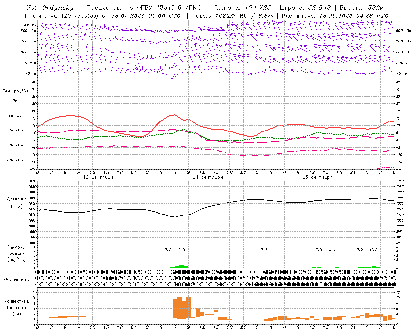Click the Модель COSMO-RU / 6.6км label

(x=233, y=16)
